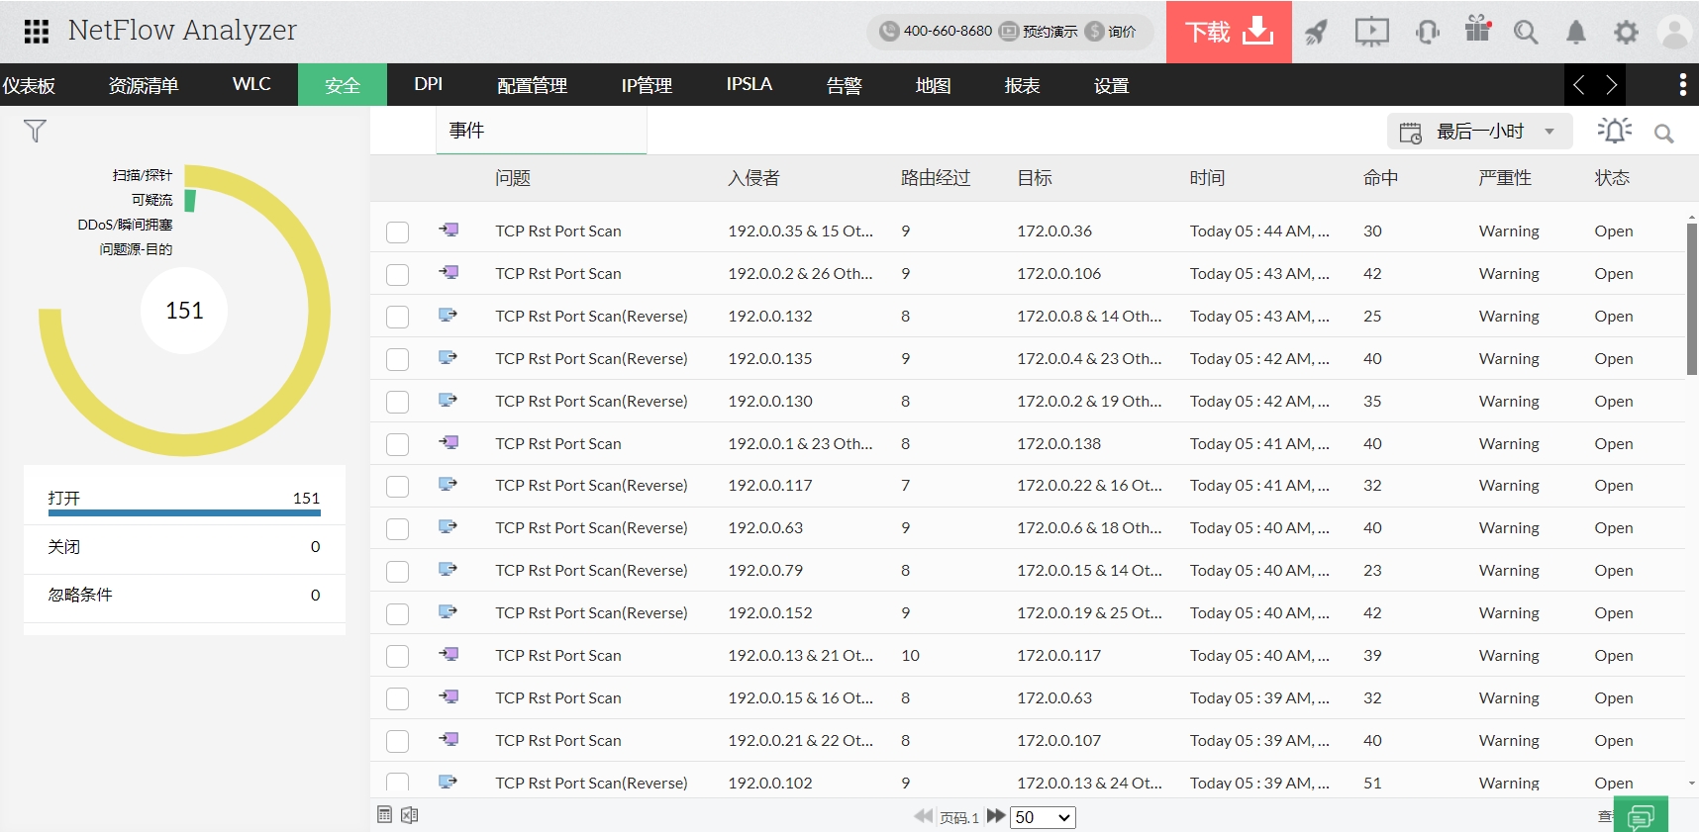This screenshot has height=832, width=1699.
Task: Open the live chat icon
Action: pyautogui.click(x=1640, y=816)
